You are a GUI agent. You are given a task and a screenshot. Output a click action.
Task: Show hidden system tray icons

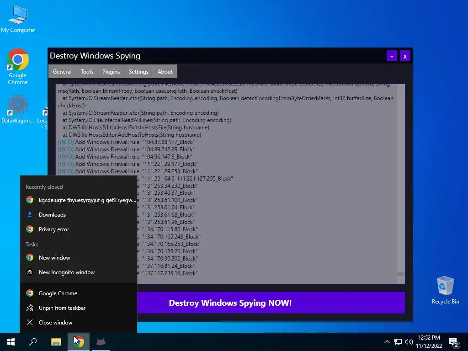coord(387,342)
